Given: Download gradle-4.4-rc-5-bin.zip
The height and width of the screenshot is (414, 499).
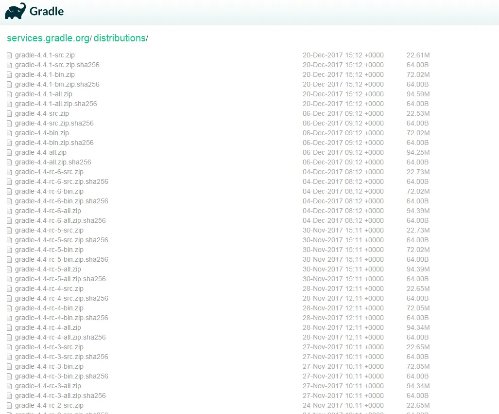Looking at the screenshot, I should pos(50,250).
